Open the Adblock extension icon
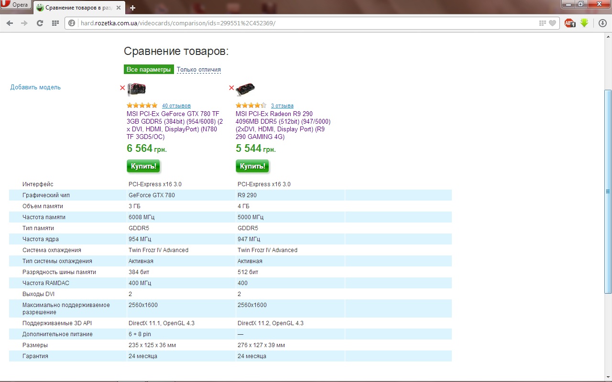This screenshot has height=382, width=612. (x=569, y=23)
